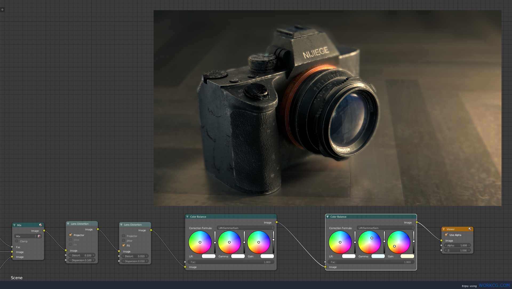Click the selected Color Balance Image input socket
The width and height of the screenshot is (512, 289).
(x=325, y=267)
